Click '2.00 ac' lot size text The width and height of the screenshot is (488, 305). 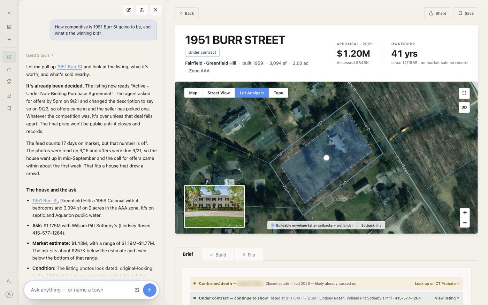(300, 63)
